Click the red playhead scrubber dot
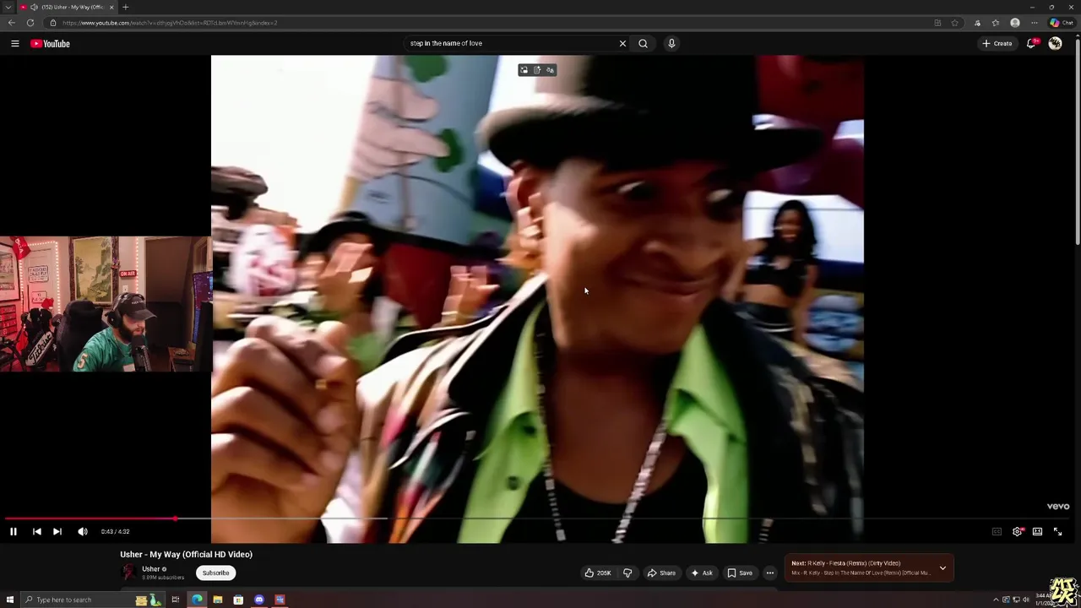The height and width of the screenshot is (608, 1081). click(x=175, y=518)
